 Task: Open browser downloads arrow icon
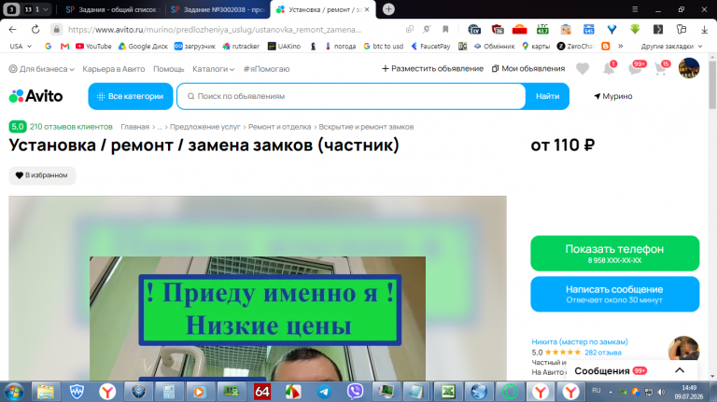[704, 29]
